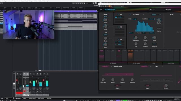
Task: Open the Env Follower Source selector
Action: (118, 85)
